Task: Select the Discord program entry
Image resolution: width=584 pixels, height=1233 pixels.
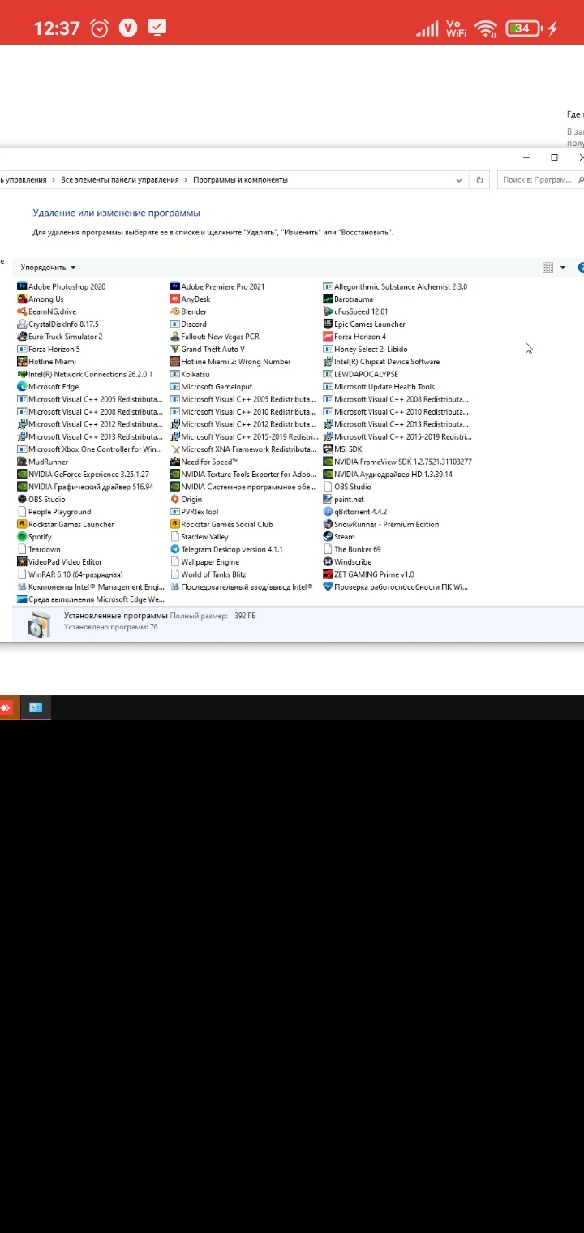Action: (x=188, y=324)
